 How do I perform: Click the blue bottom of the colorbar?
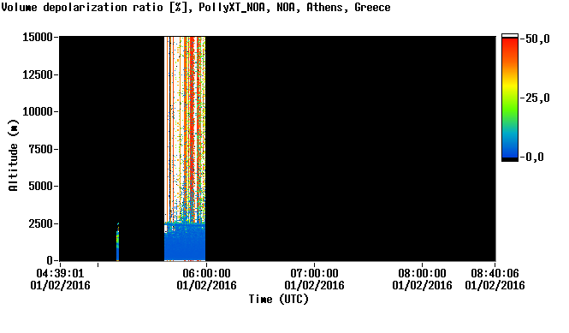click(510, 149)
